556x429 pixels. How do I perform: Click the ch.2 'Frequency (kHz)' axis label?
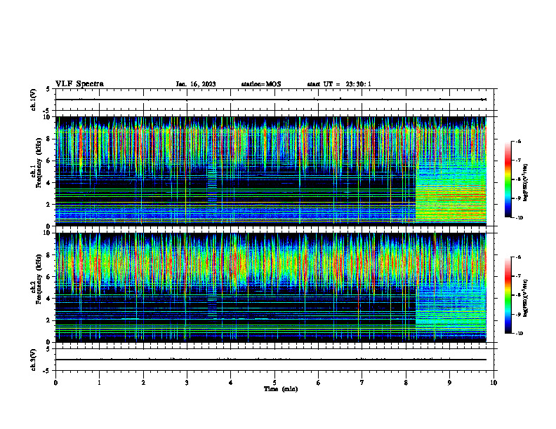tap(39, 279)
